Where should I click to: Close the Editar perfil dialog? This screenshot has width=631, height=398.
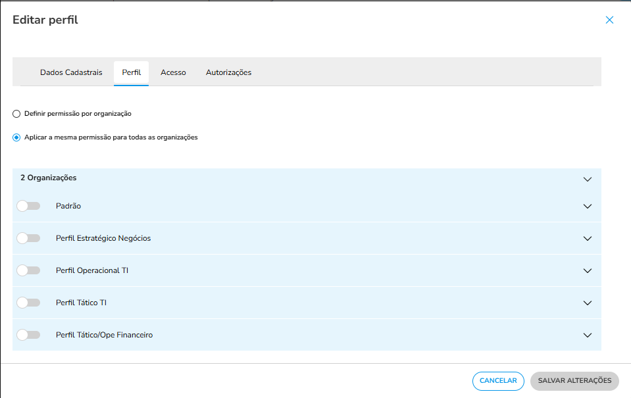click(x=609, y=20)
